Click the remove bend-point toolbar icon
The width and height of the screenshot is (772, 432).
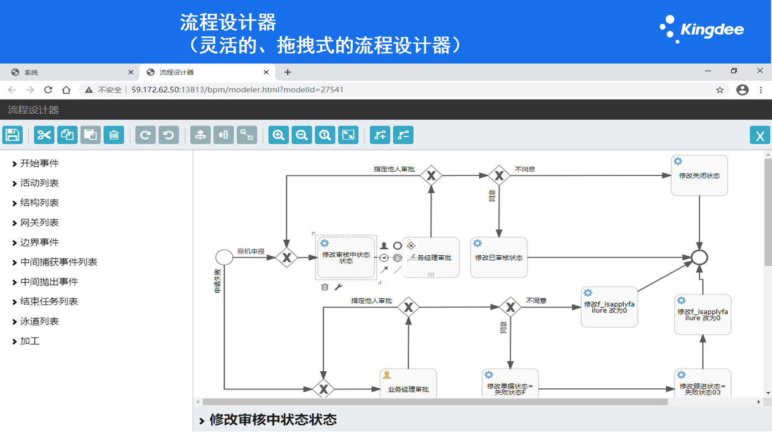[x=403, y=135]
